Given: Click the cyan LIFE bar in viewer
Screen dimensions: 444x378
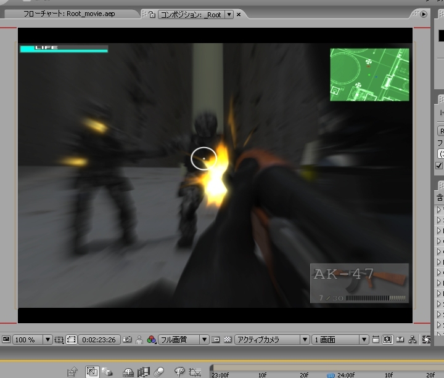Looking at the screenshot, I should pos(64,49).
